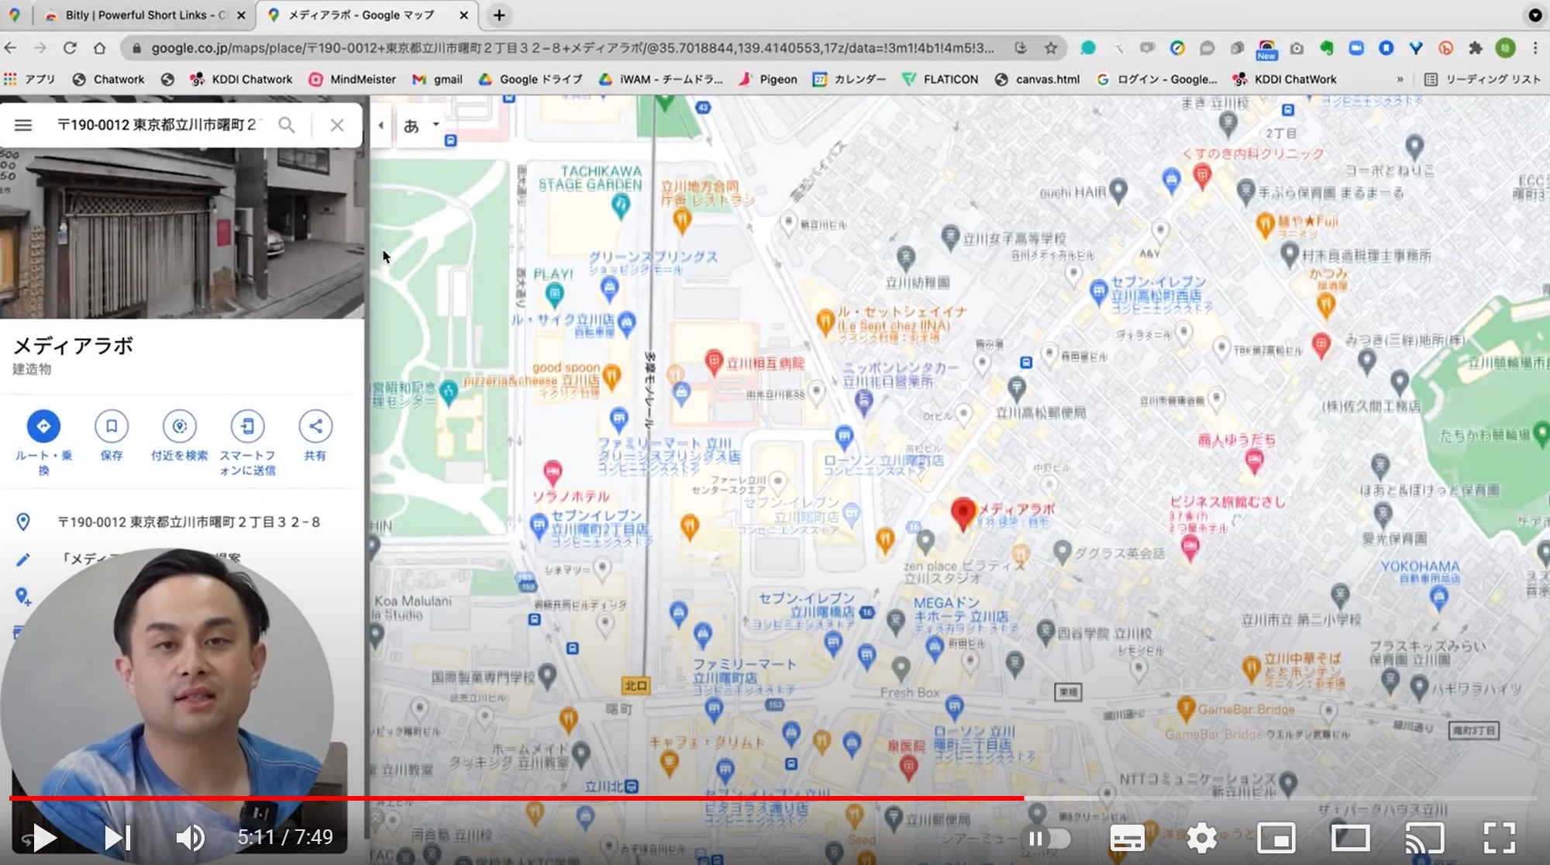This screenshot has height=865, width=1550.
Task: Open the メディアラボ street view photo
Action: (x=182, y=234)
